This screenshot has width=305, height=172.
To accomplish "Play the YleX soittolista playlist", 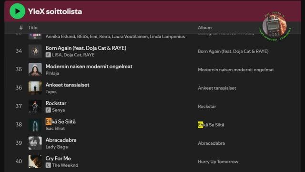I will pyautogui.click(x=17, y=11).
